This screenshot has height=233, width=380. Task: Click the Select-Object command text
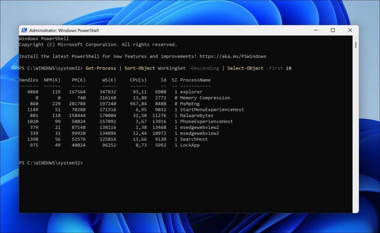[245, 68]
